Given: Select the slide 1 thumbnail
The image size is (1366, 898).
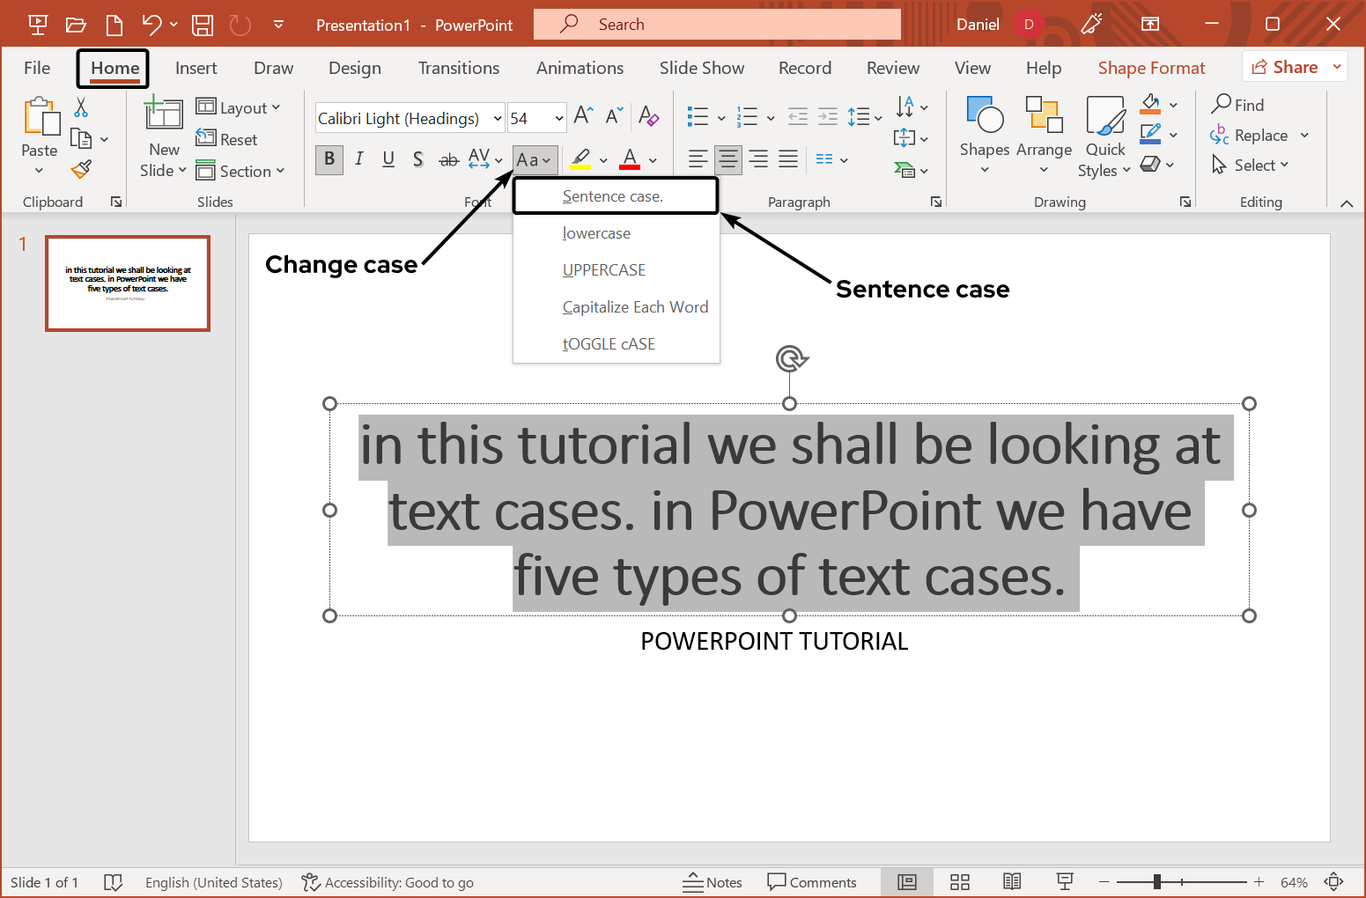Looking at the screenshot, I should [127, 283].
